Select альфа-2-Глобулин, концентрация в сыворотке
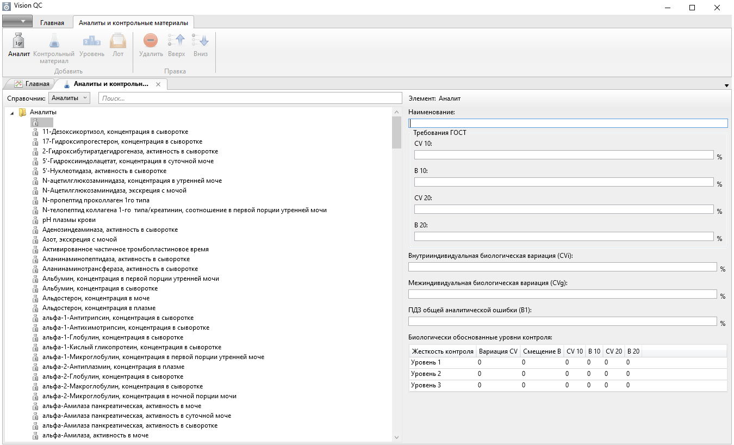The image size is (734, 445). pyautogui.click(x=113, y=376)
